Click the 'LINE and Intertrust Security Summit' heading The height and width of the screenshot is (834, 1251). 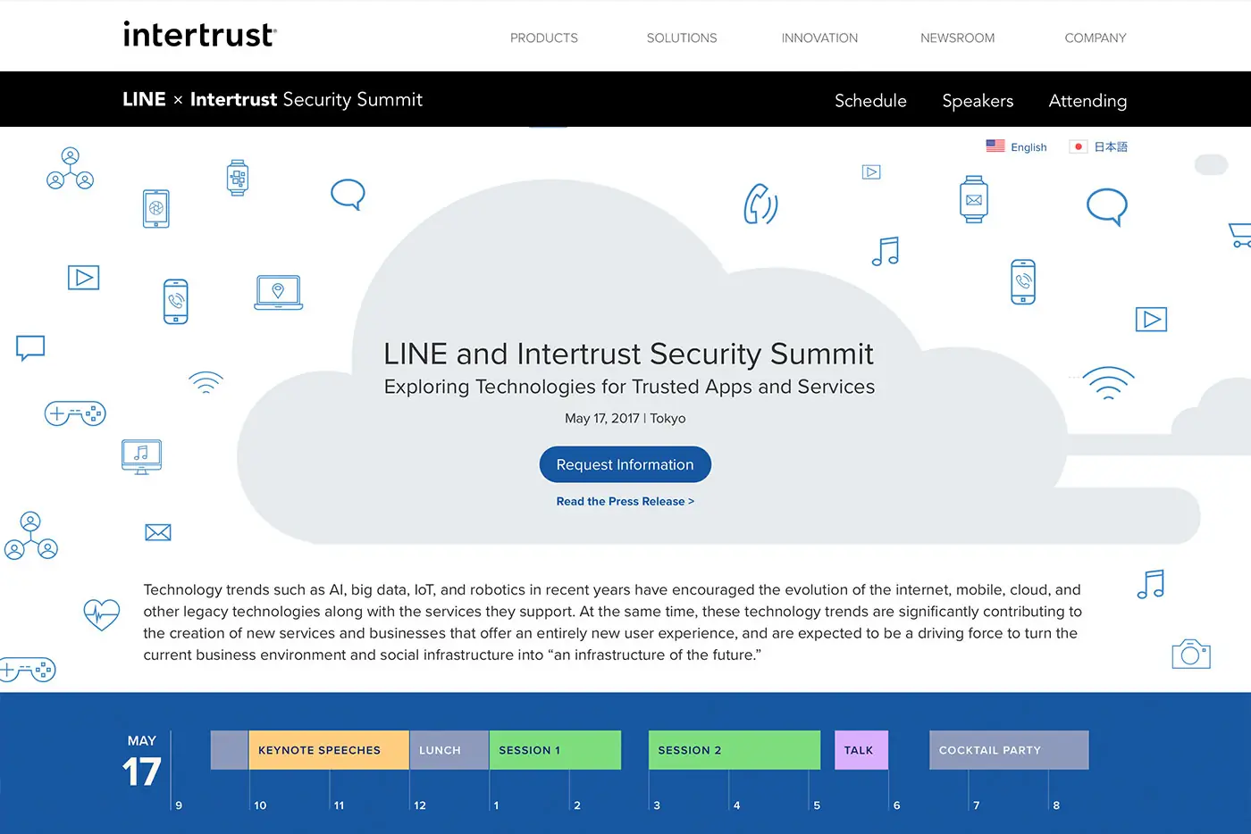pos(628,354)
